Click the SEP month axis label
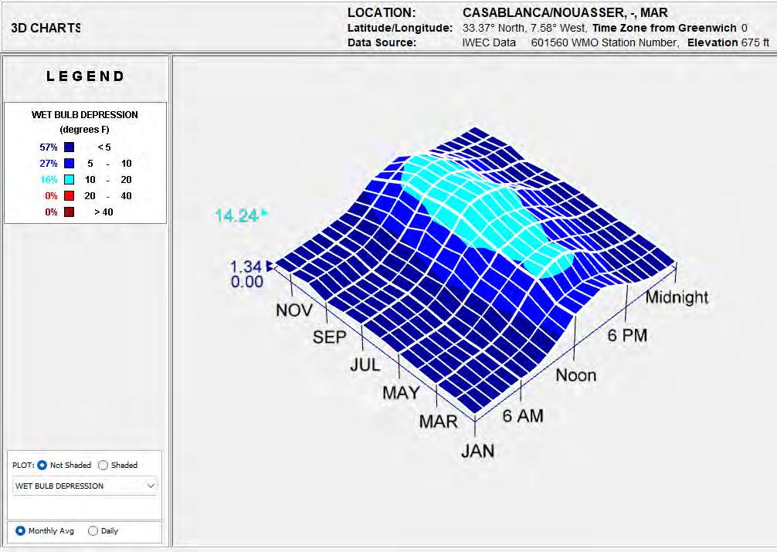 pos(330,337)
